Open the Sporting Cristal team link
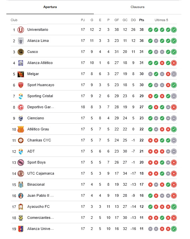 tap(40, 96)
